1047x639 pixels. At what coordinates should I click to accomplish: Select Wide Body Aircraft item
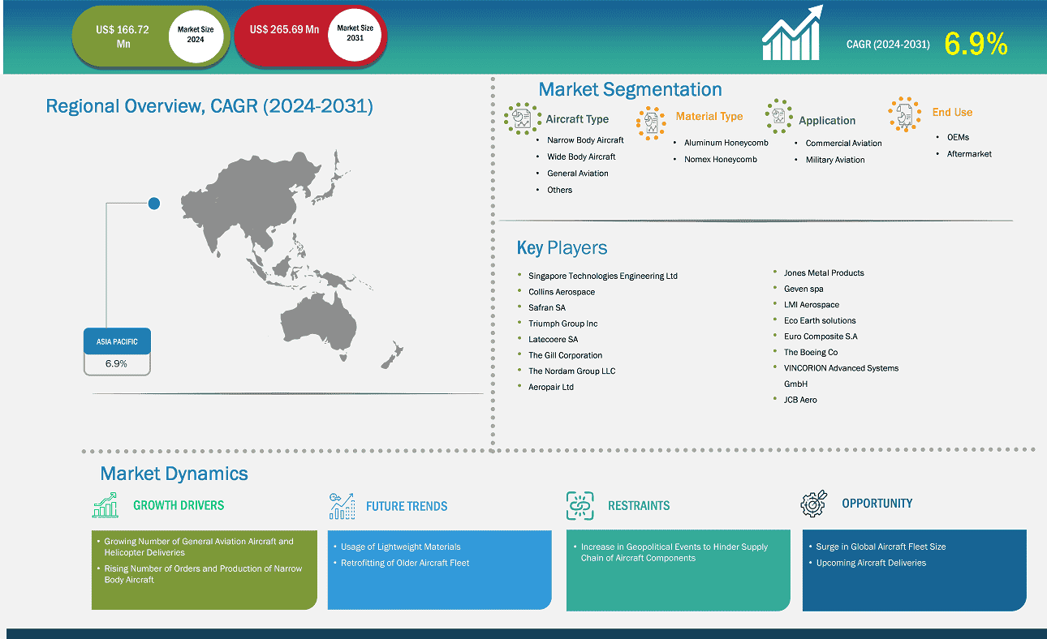tap(581, 157)
